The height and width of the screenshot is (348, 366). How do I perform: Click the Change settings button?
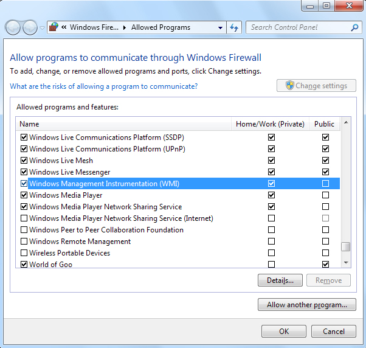pos(316,86)
